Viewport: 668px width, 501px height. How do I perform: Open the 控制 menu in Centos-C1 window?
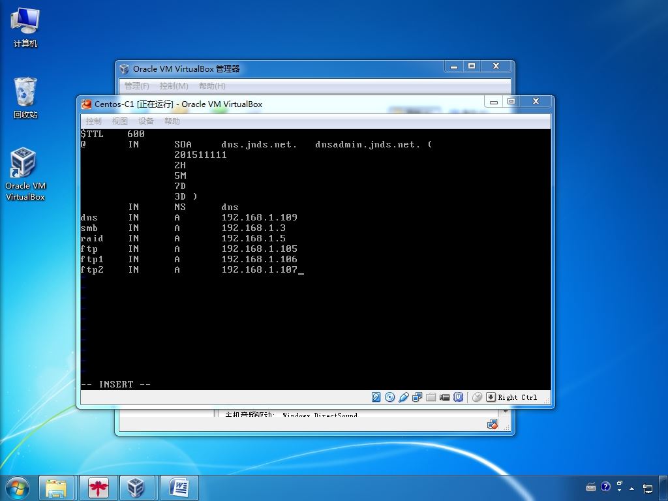coord(94,121)
